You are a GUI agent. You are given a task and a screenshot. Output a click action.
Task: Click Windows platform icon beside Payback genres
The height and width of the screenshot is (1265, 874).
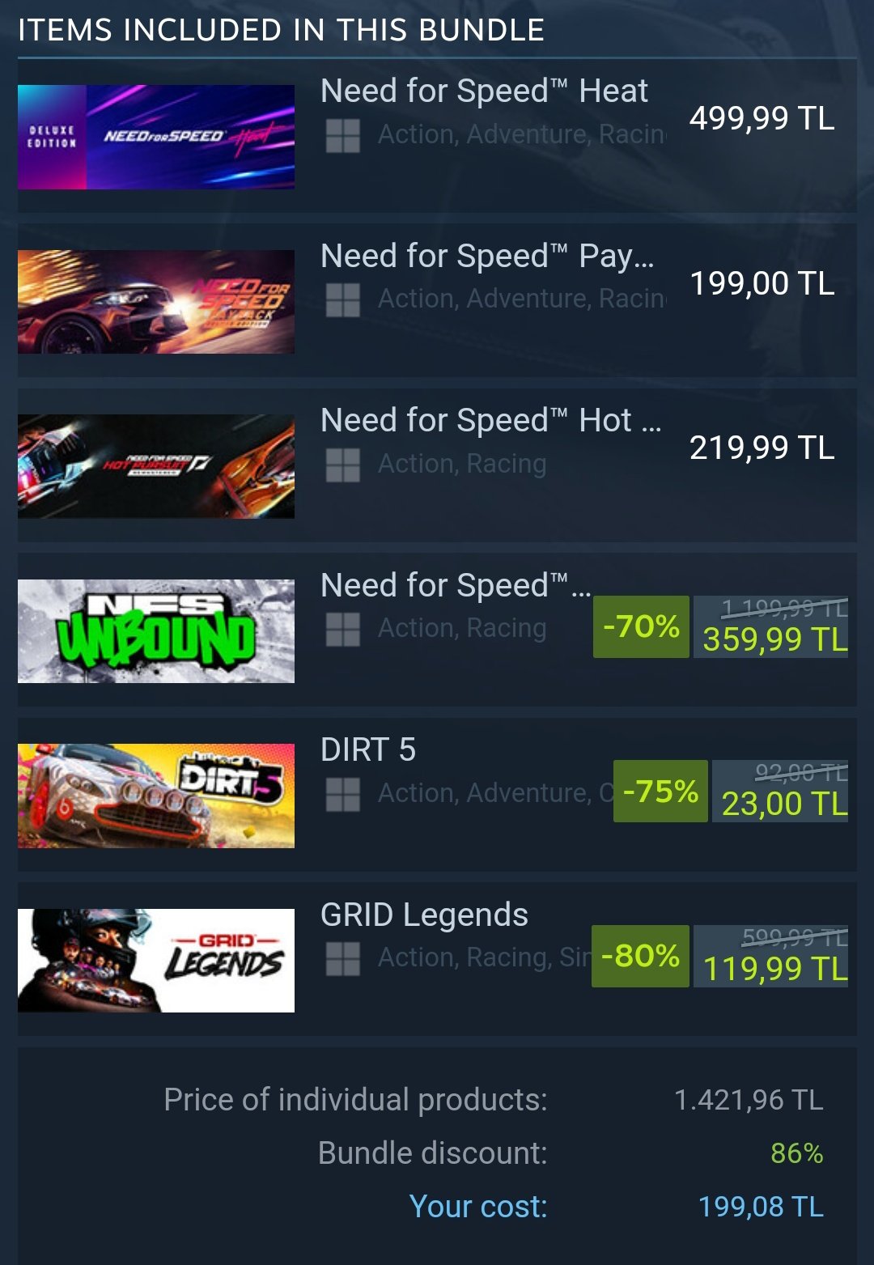342,300
